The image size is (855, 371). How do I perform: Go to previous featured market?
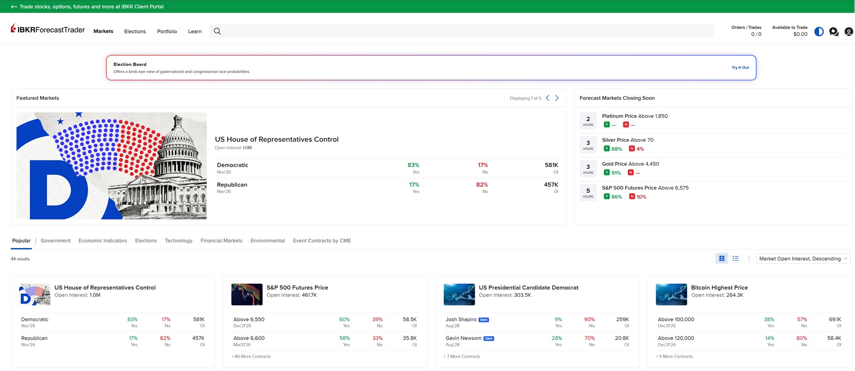point(548,98)
